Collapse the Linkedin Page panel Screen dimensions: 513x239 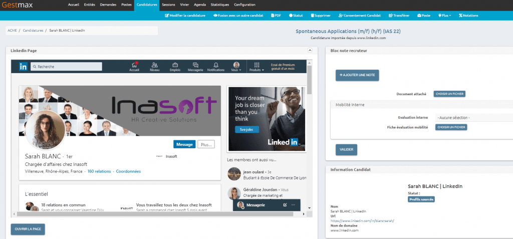pos(310,51)
